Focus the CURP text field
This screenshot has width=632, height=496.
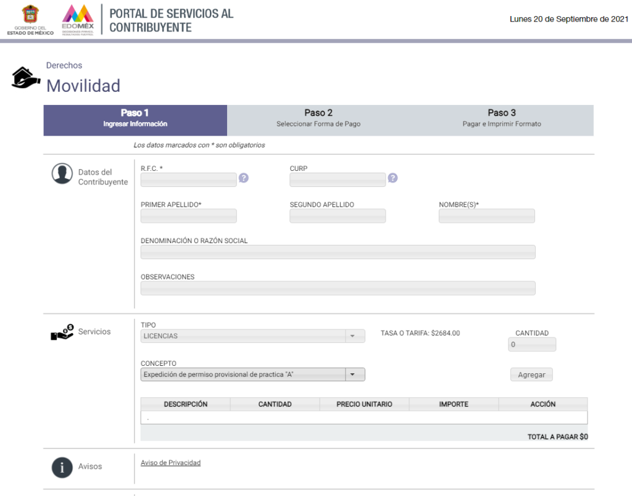click(x=338, y=180)
